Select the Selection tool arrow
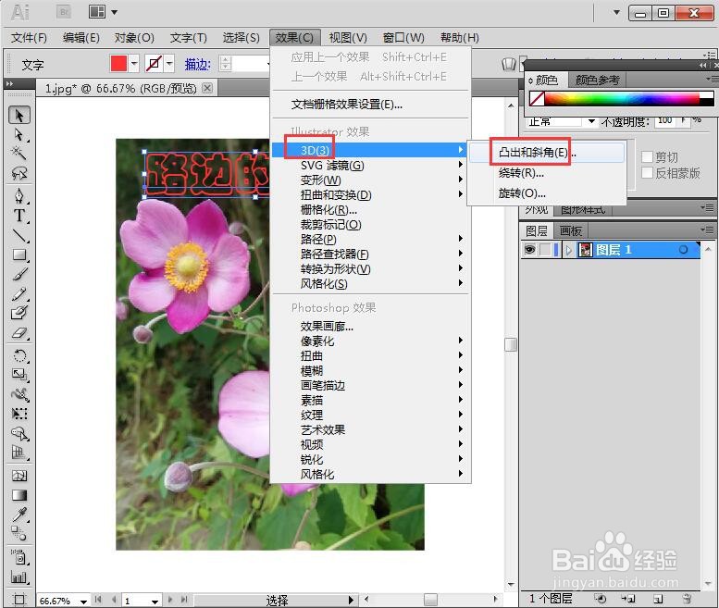Image resolution: width=719 pixels, height=608 pixels. [19, 115]
